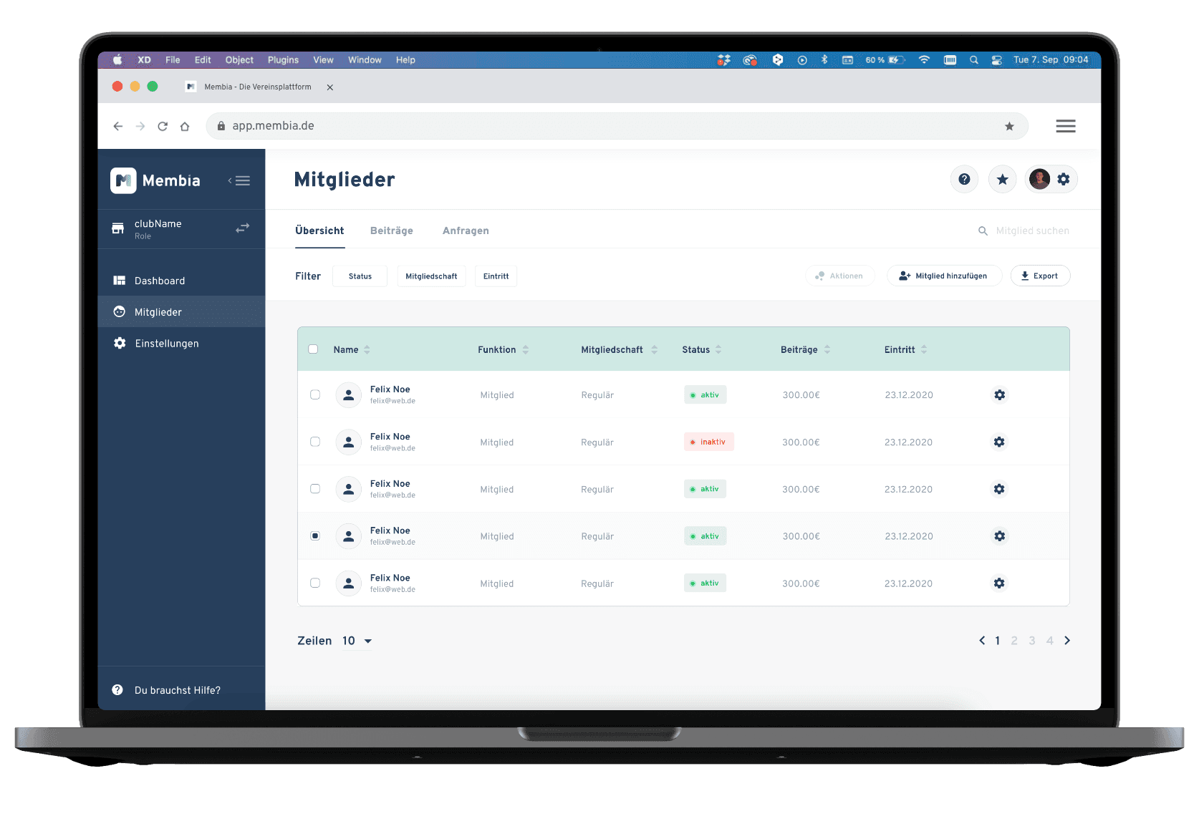Open account settings gear next to avatar
The width and height of the screenshot is (1199, 834).
[1064, 179]
